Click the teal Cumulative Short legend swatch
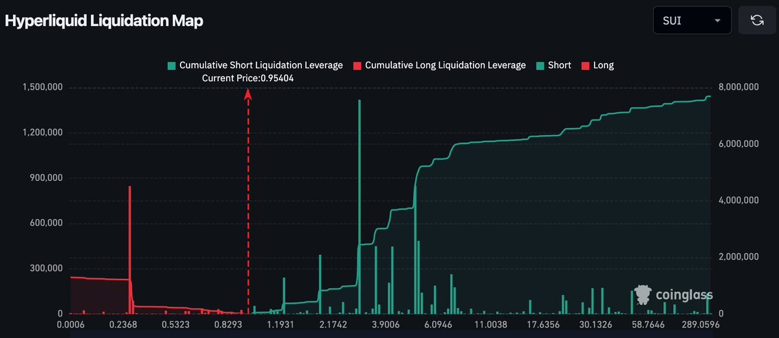Viewport: 779px width, 338px height. tap(172, 66)
